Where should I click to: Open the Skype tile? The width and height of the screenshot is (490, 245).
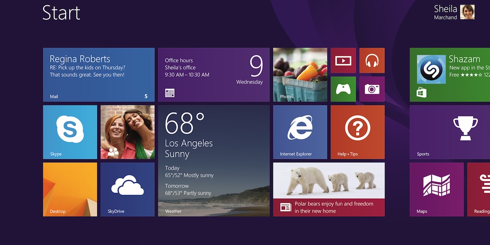(x=70, y=132)
